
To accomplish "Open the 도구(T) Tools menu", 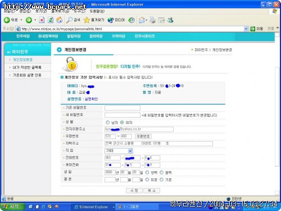I will point(79,11).
